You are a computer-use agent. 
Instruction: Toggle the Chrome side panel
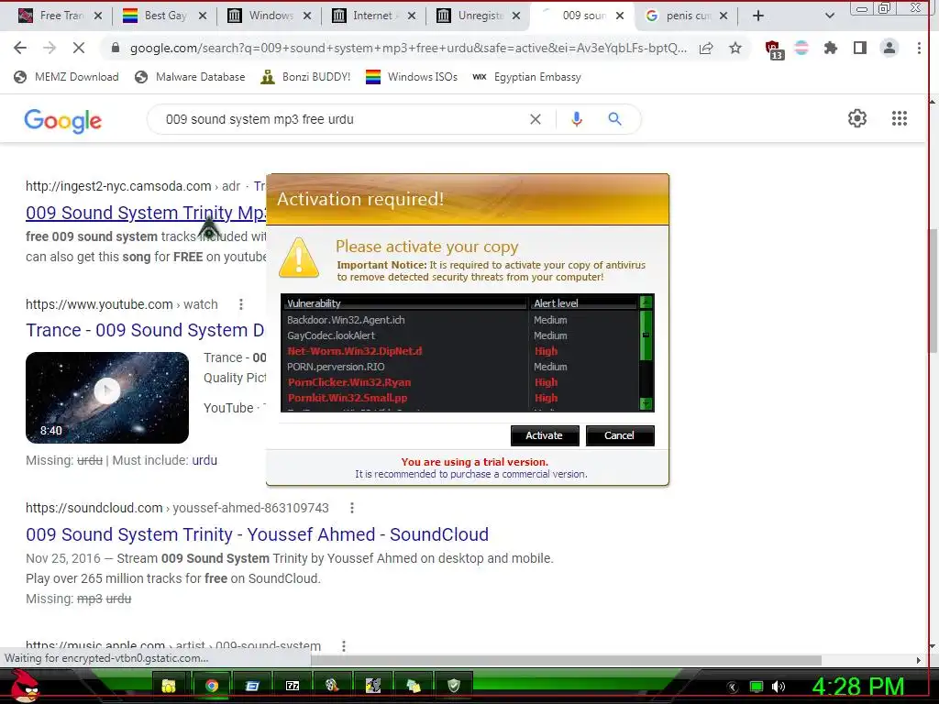coord(860,48)
